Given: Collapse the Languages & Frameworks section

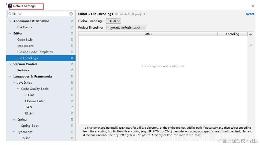Looking at the screenshot, I should [x=10, y=76].
